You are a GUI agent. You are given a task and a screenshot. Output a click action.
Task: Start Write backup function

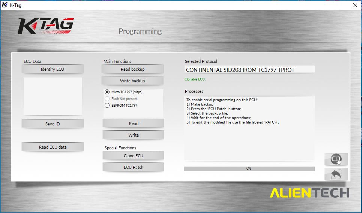click(x=132, y=81)
